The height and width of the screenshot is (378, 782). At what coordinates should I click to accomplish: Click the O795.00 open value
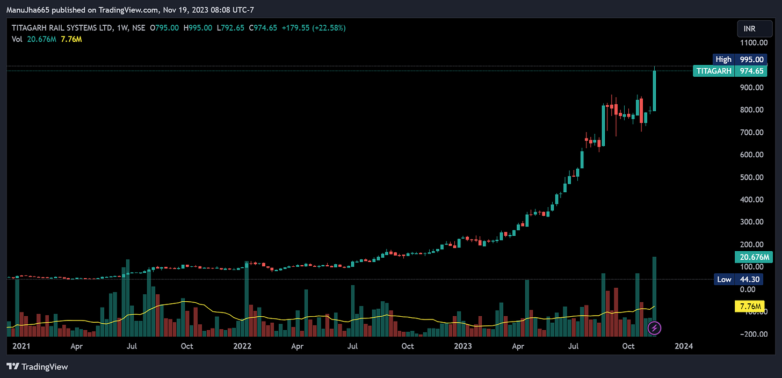(164, 27)
